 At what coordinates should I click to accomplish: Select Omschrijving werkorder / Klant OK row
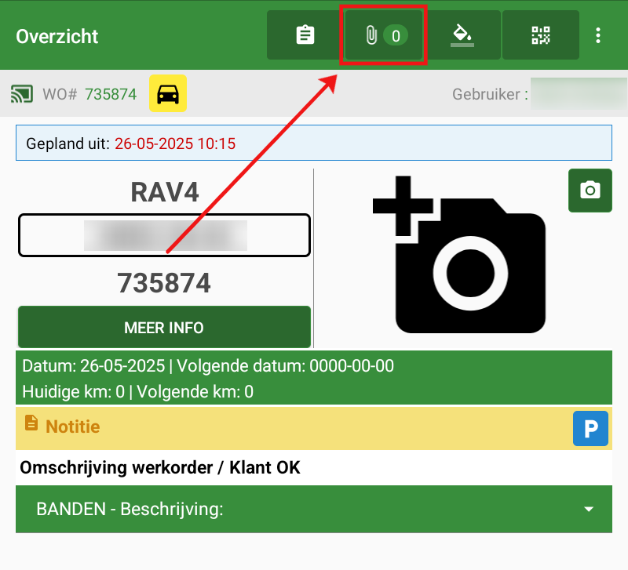(x=313, y=468)
